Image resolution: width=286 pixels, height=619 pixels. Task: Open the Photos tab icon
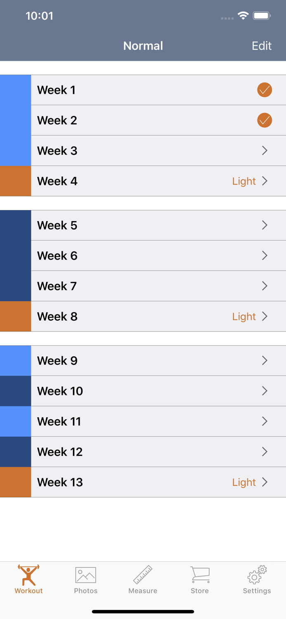(x=85, y=574)
